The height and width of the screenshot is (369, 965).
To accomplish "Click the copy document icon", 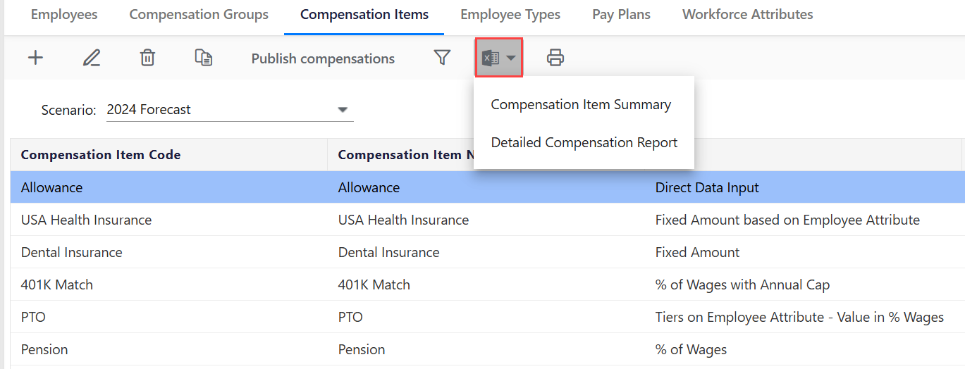I will [x=204, y=58].
